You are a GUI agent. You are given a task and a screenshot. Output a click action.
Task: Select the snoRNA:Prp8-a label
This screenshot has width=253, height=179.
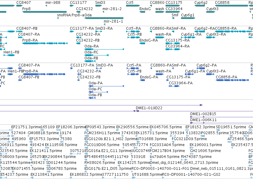(71, 15)
